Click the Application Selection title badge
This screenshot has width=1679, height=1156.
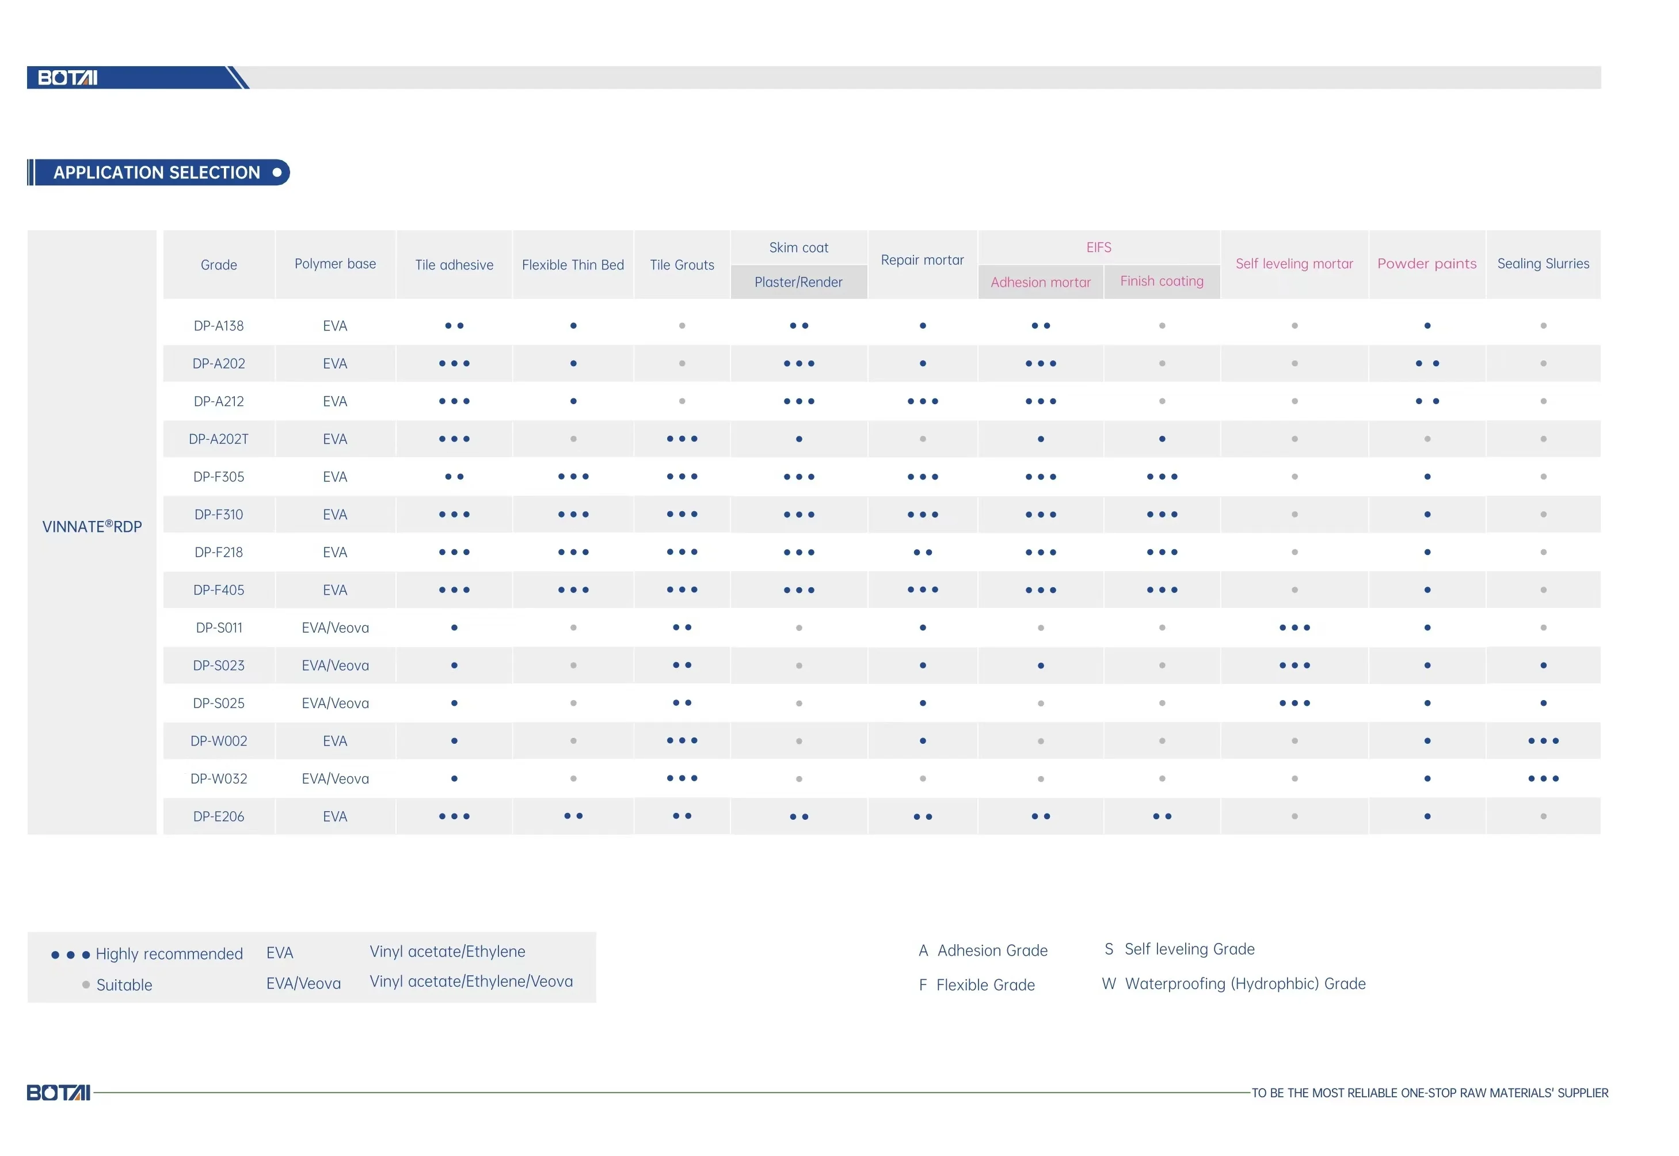[x=157, y=172]
